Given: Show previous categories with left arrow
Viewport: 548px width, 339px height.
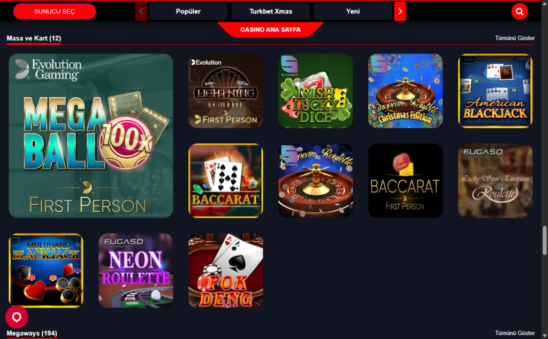Looking at the screenshot, I should click(141, 12).
